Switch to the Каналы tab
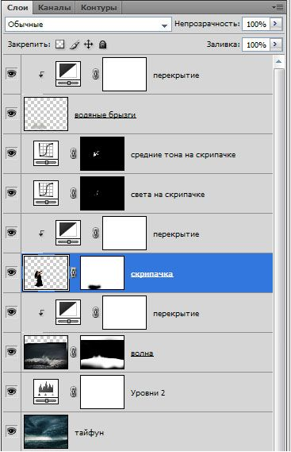 pos(54,8)
